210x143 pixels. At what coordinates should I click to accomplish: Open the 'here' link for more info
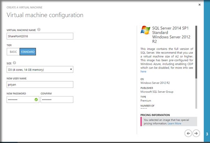point(143,71)
